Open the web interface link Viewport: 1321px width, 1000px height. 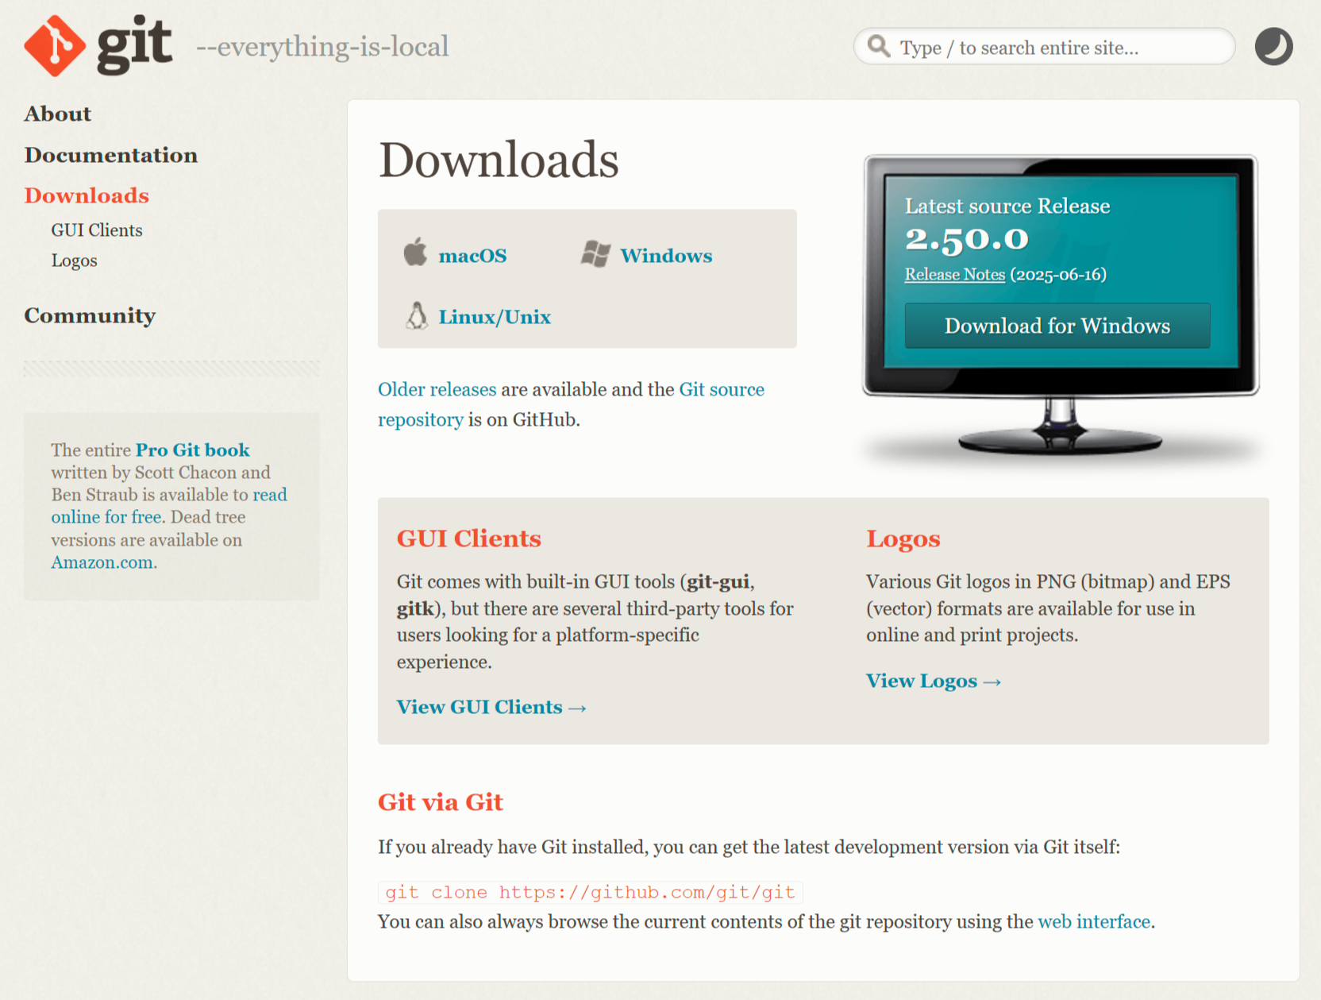point(1094,921)
